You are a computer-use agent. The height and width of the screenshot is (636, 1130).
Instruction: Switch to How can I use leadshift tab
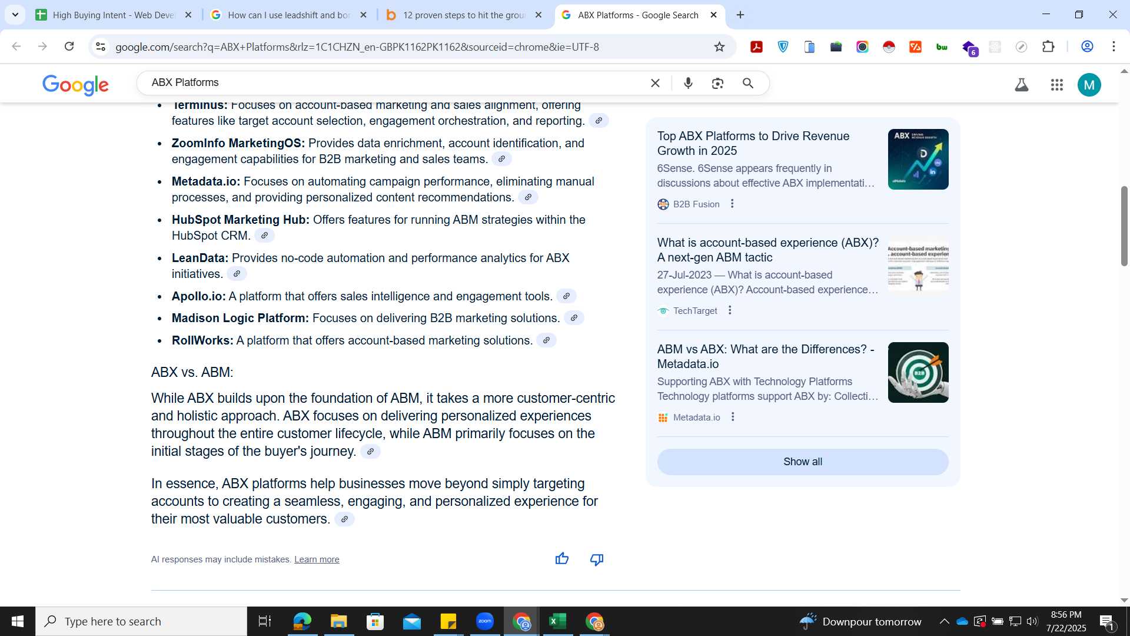(289, 15)
